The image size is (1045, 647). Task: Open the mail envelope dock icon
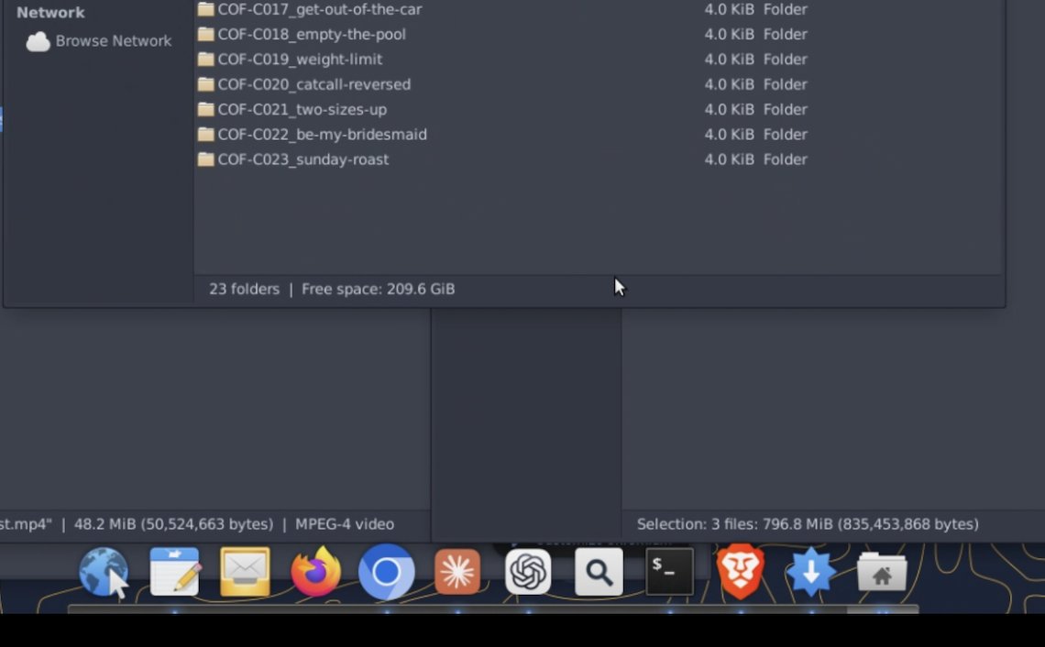point(246,572)
